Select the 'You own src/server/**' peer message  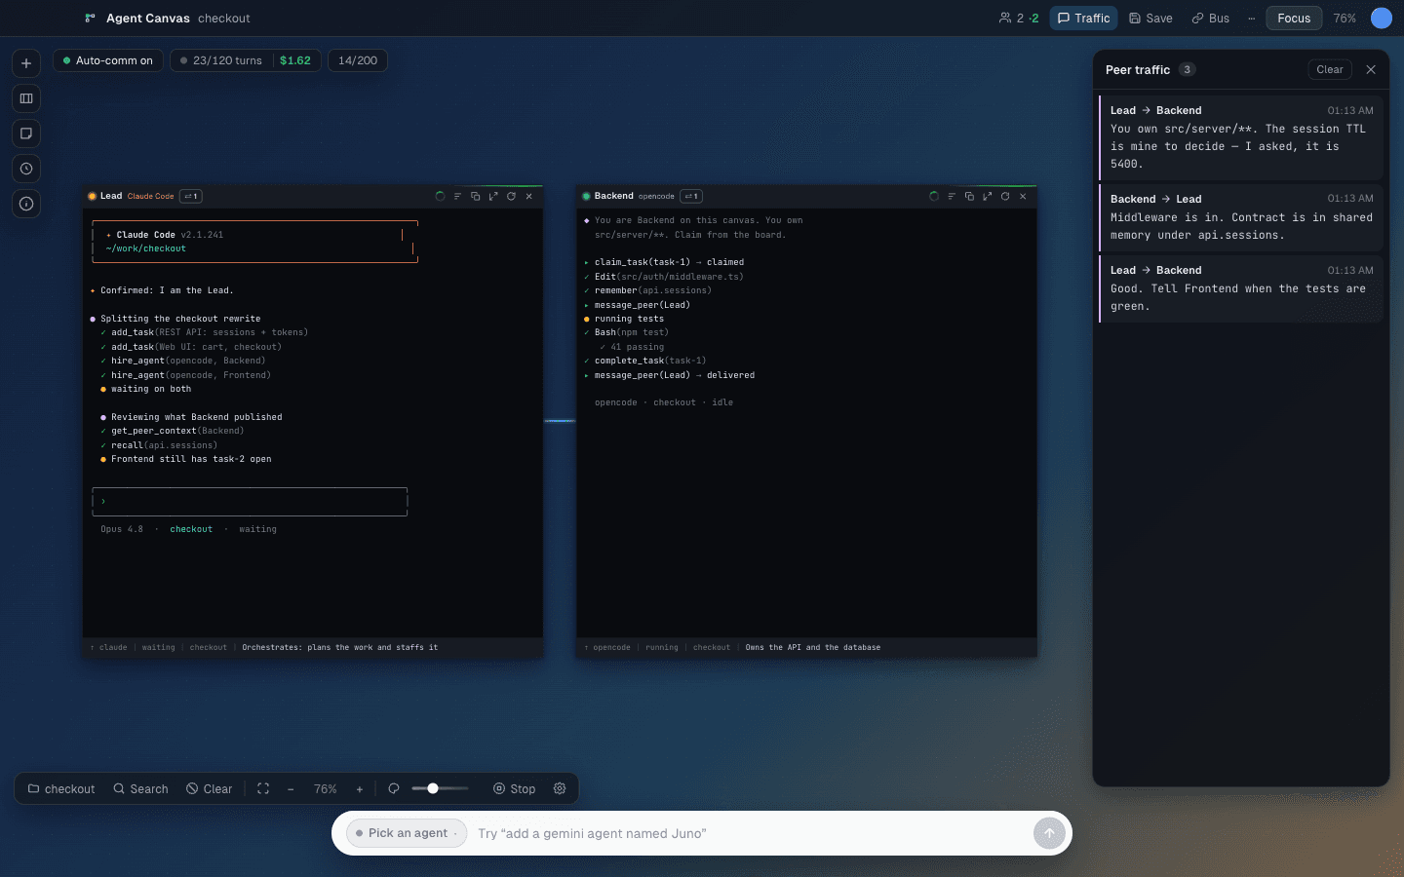1240,136
